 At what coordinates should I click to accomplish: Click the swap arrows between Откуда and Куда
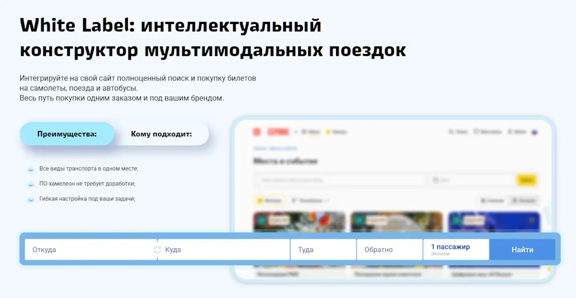coord(157,249)
